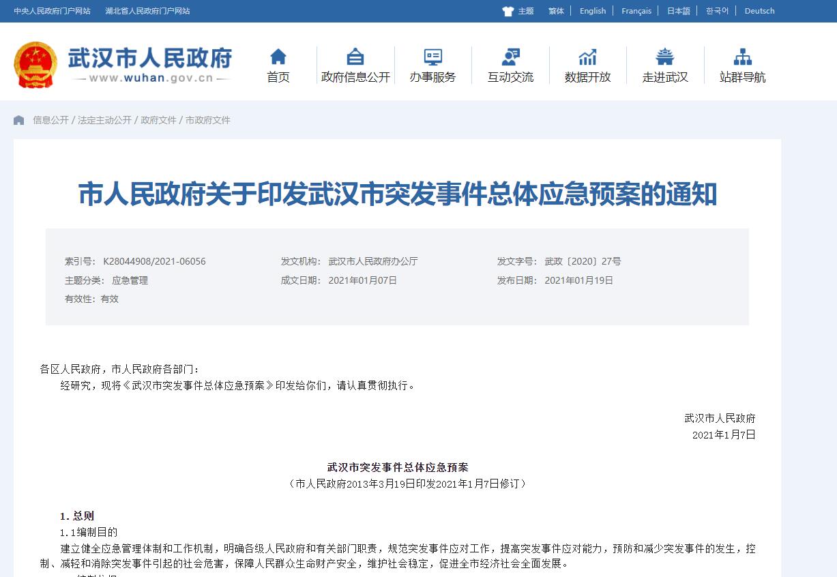The height and width of the screenshot is (577, 837).
Task: Click the Wuhan government national emblem logo
Action: pyautogui.click(x=35, y=65)
